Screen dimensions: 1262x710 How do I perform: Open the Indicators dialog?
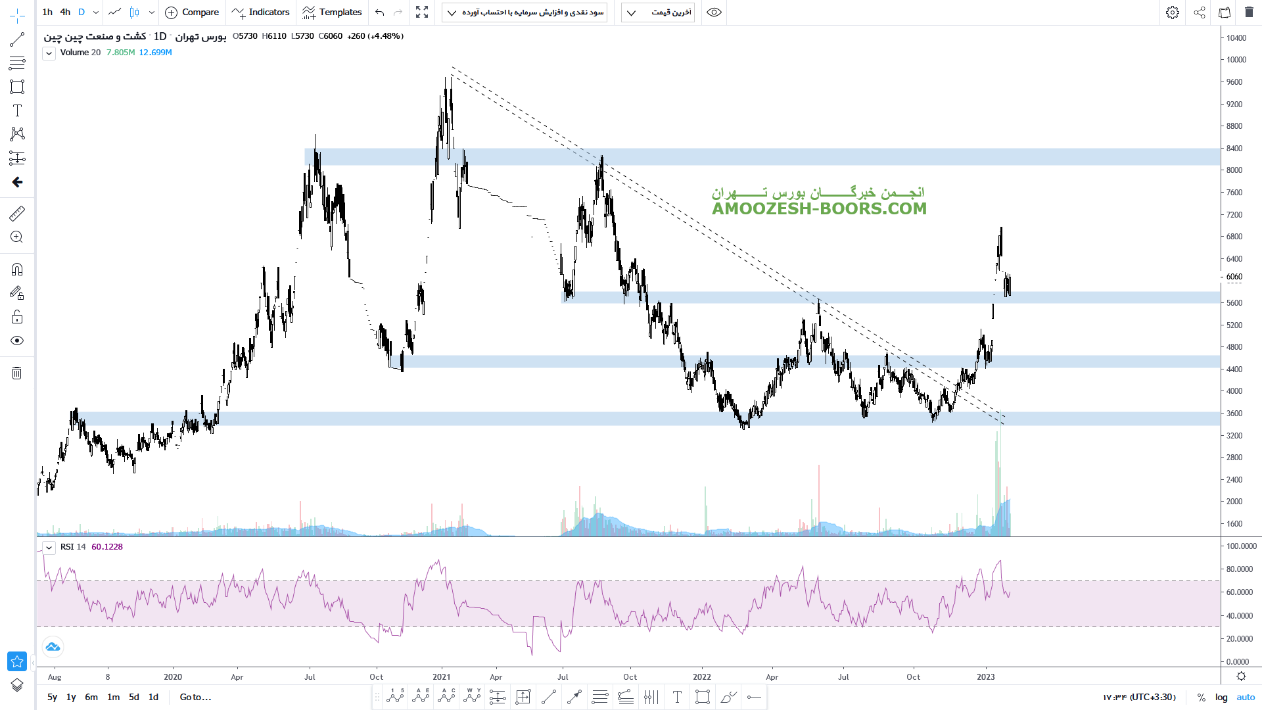pos(261,12)
